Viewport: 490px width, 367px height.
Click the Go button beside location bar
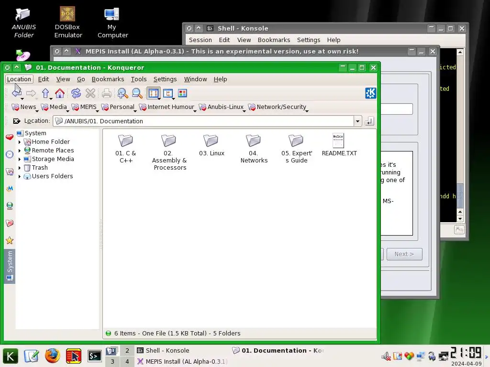[369, 121]
